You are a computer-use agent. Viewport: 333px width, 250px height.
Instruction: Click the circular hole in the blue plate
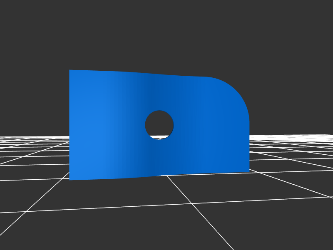tap(159, 123)
